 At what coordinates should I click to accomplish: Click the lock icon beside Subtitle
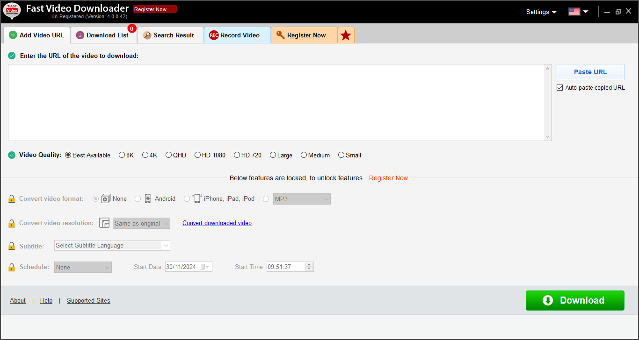[x=12, y=246]
